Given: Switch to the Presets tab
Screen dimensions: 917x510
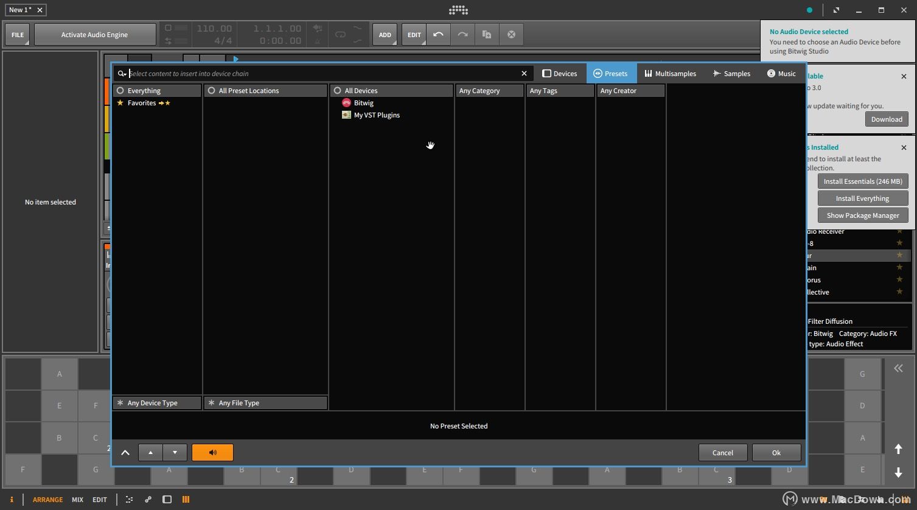Looking at the screenshot, I should tap(611, 74).
